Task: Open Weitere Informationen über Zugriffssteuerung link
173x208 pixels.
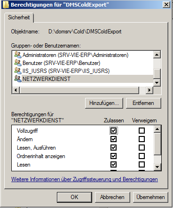Action: pos(85,179)
